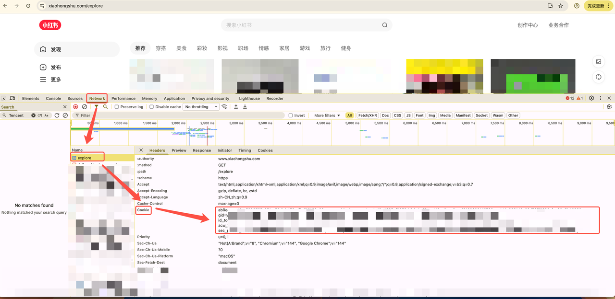The height and width of the screenshot is (299, 615).
Task: Activate the inspect element picker
Action: [x=4, y=98]
